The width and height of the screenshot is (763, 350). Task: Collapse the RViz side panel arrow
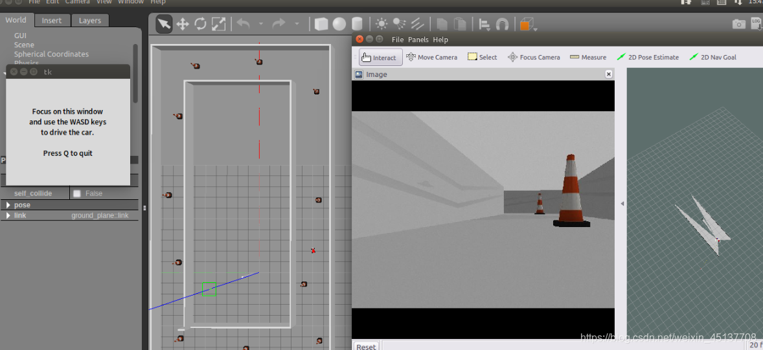622,204
